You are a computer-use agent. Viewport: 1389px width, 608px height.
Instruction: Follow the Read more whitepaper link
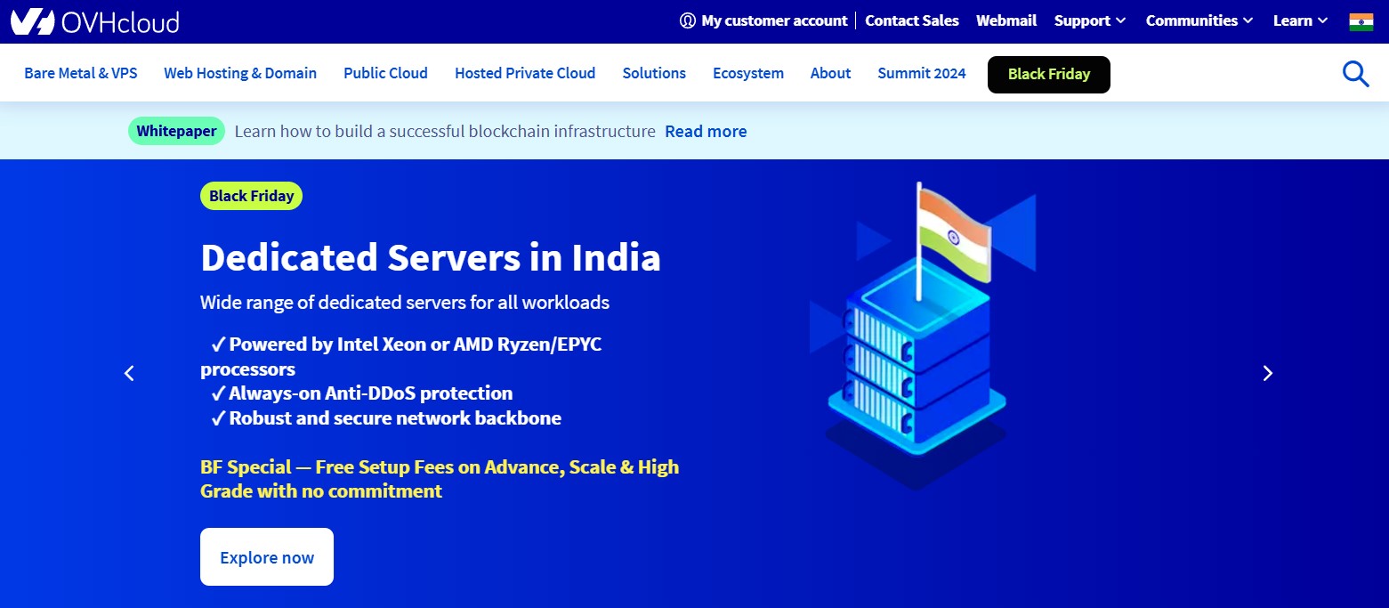tap(706, 132)
